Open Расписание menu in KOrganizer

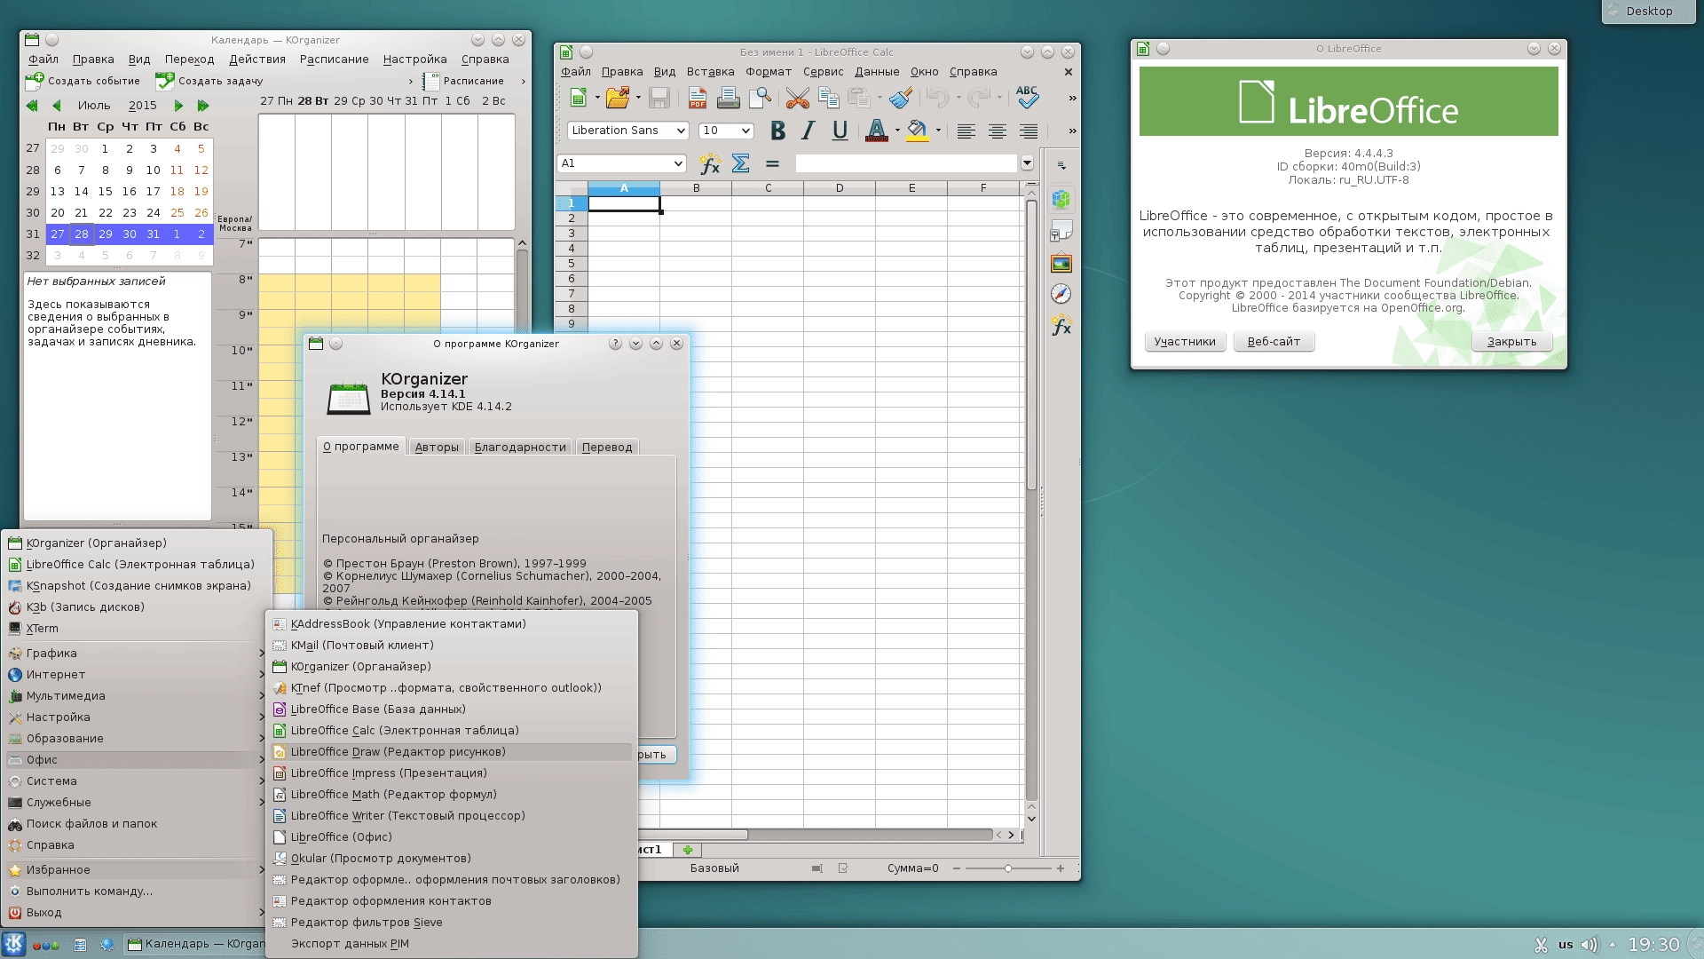click(x=334, y=59)
